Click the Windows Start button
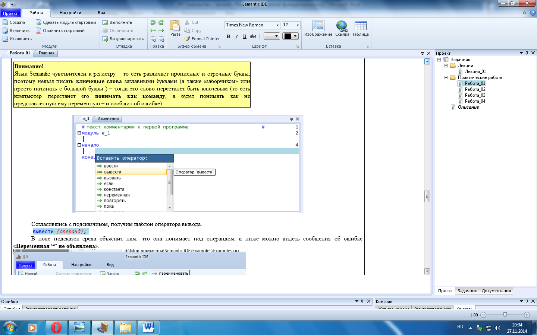The width and height of the screenshot is (537, 335). click(10, 328)
